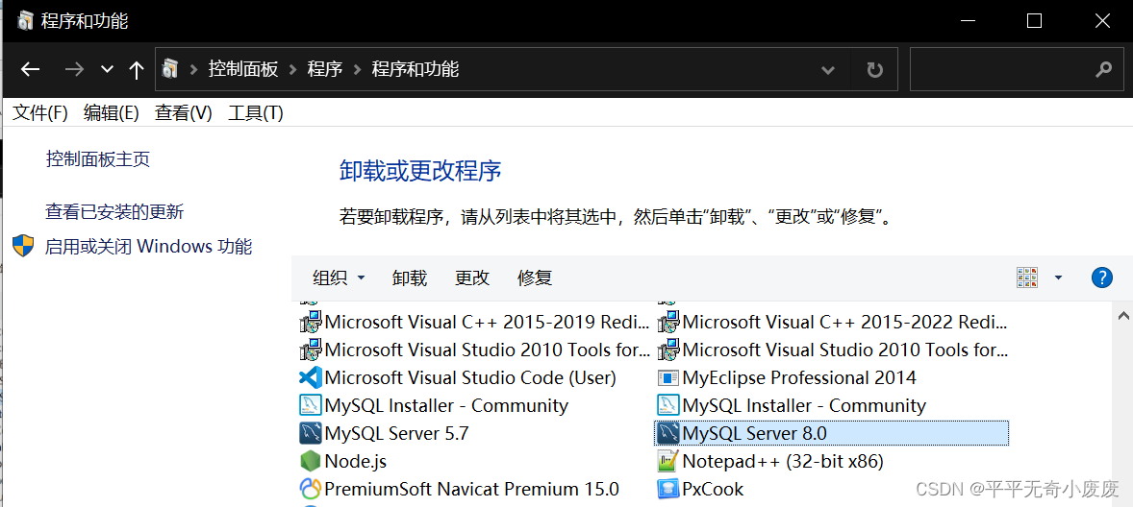1133x507 pixels.
Task: Select 控制面板 in the breadcrumb
Action: [243, 69]
